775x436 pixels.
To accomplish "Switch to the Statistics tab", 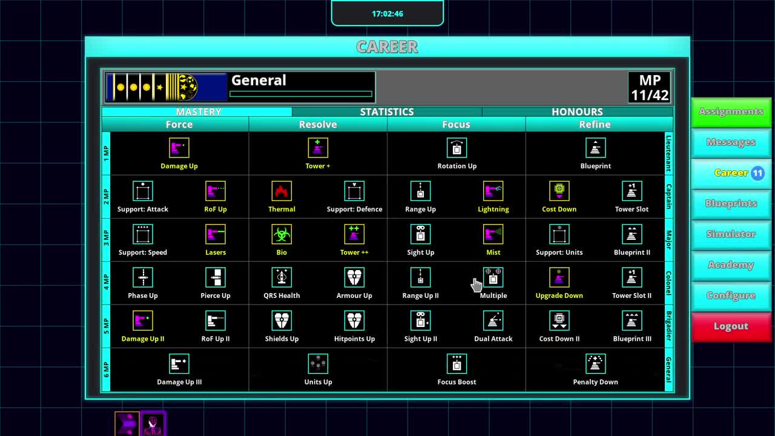I will coord(387,112).
